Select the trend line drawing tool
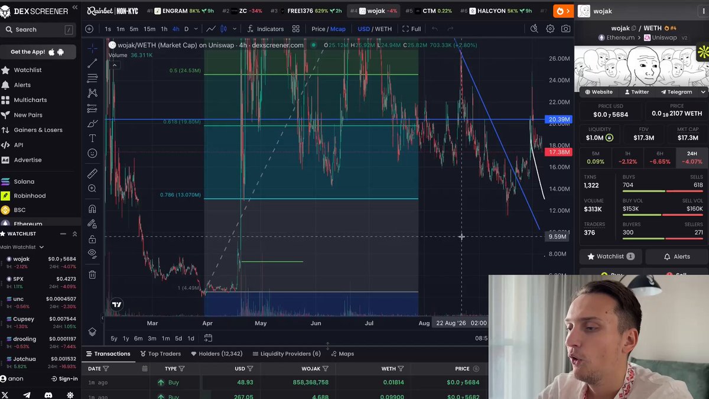The image size is (709, 399). point(92,63)
